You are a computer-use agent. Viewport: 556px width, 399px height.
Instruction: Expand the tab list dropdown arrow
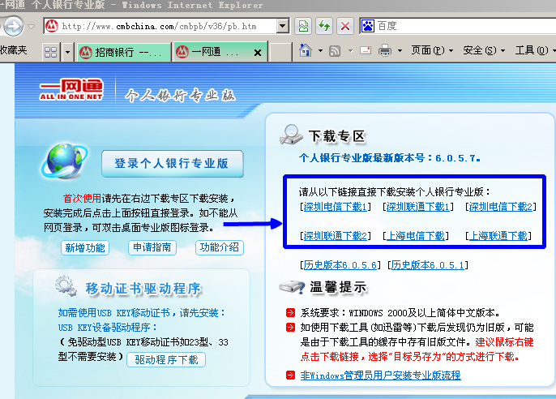(68, 53)
